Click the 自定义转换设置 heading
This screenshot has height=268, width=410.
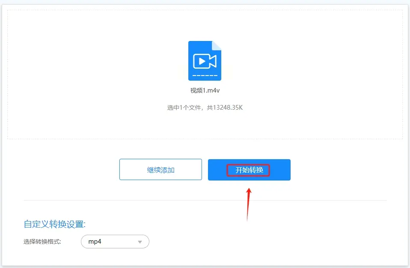tap(55, 224)
